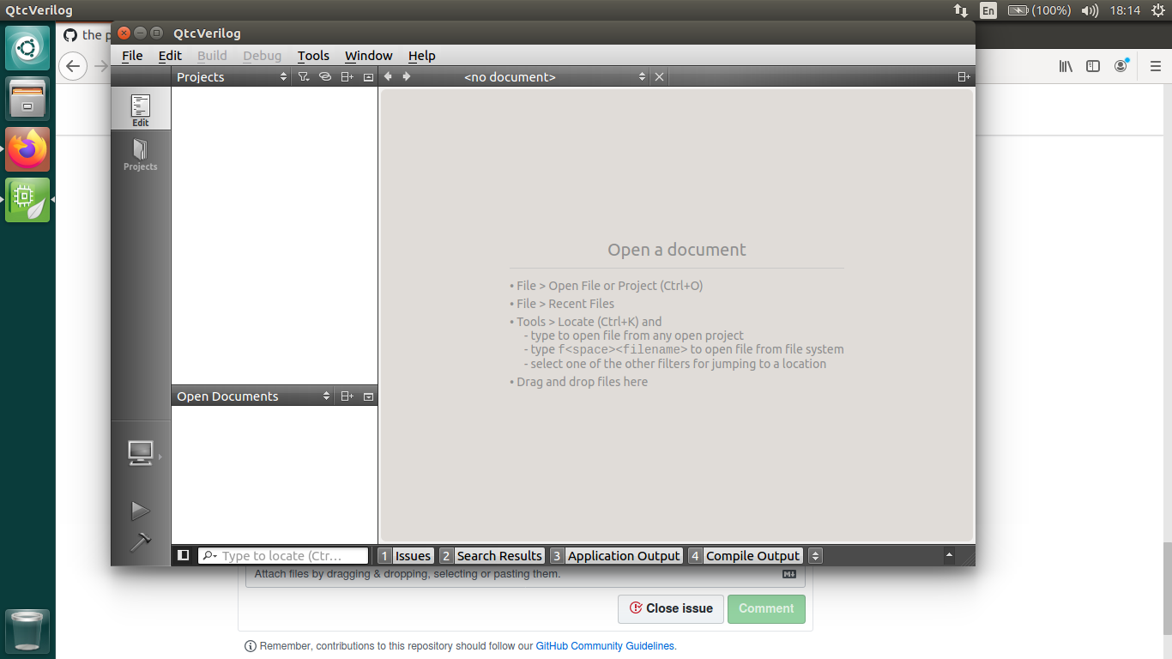Open the project filter funnel dropdown

tap(303, 76)
